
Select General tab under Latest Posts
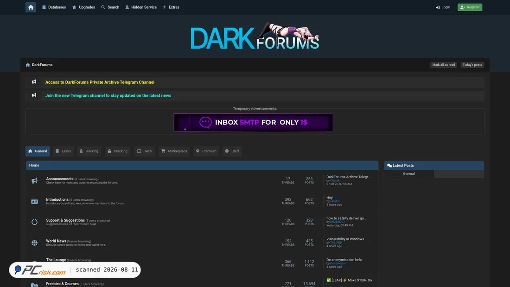(409, 174)
